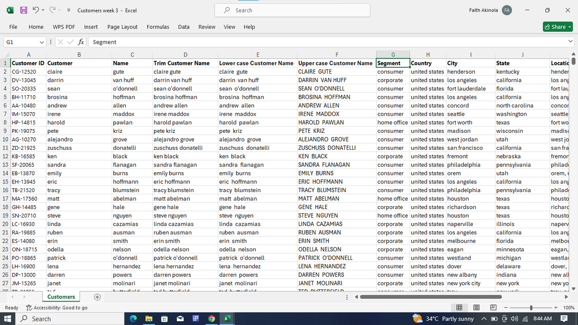Open the Customize Quick Access Toolbar menu

click(x=69, y=10)
